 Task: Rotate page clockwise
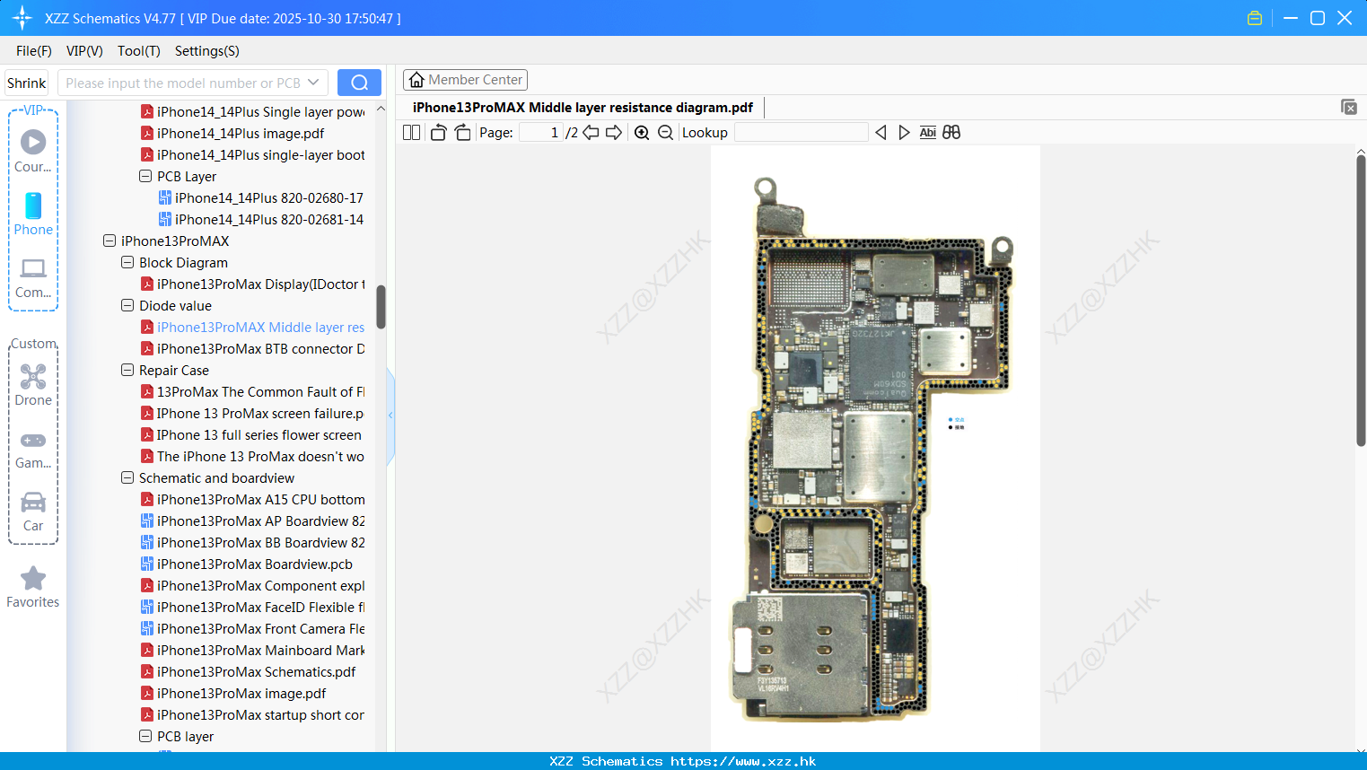pos(462,133)
